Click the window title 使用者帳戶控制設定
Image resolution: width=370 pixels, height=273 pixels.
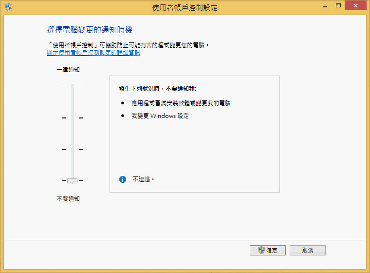click(x=185, y=8)
